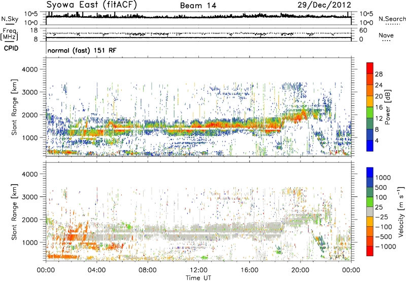Click the '08:00' time axis tick label
Viewport: 406px width, 281px height.
pos(147,270)
